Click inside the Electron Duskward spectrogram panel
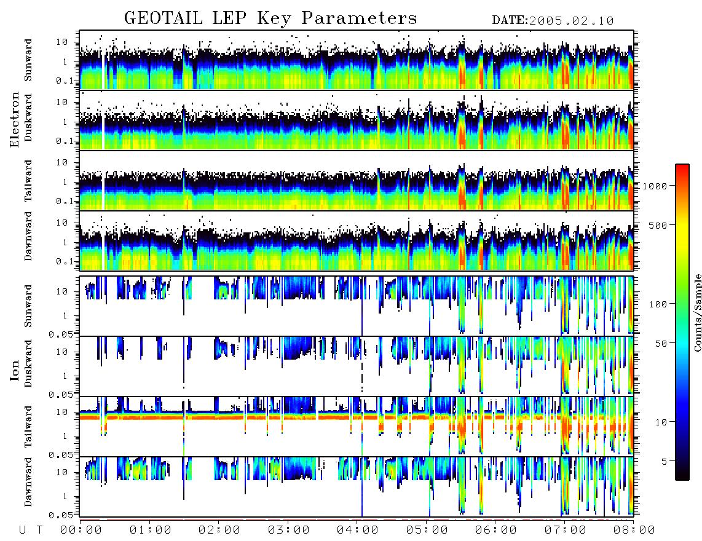 pos(357,120)
